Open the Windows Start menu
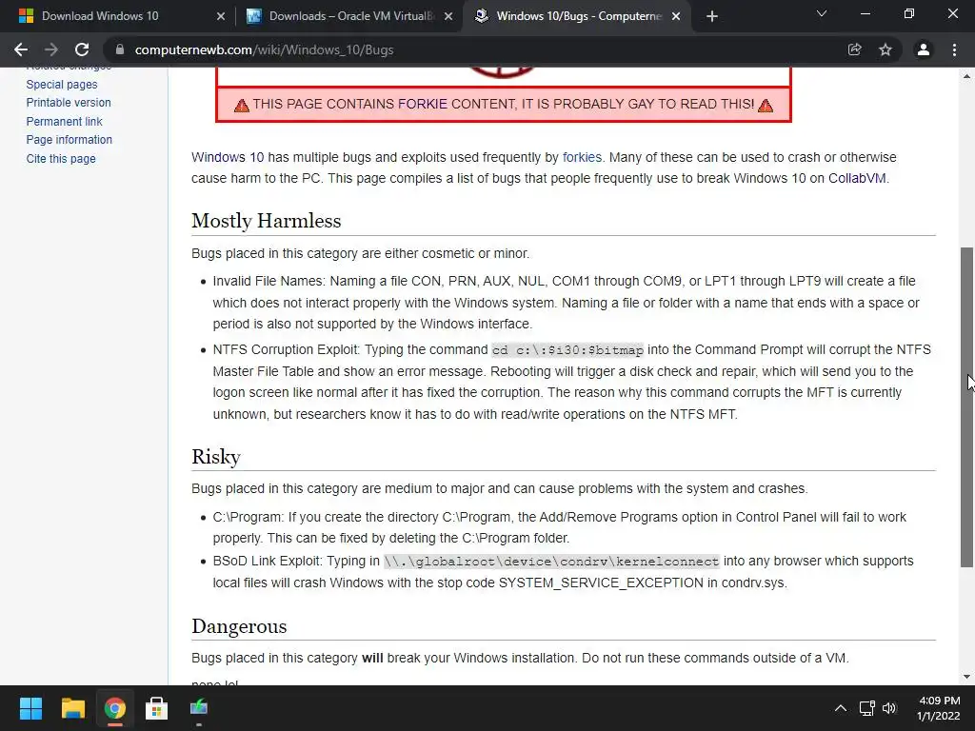975x731 pixels. coord(30,708)
